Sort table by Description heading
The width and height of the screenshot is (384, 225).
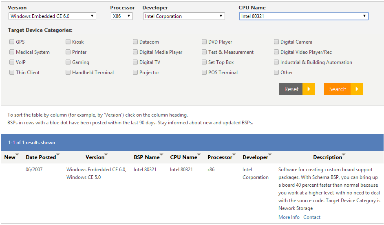click(x=328, y=157)
